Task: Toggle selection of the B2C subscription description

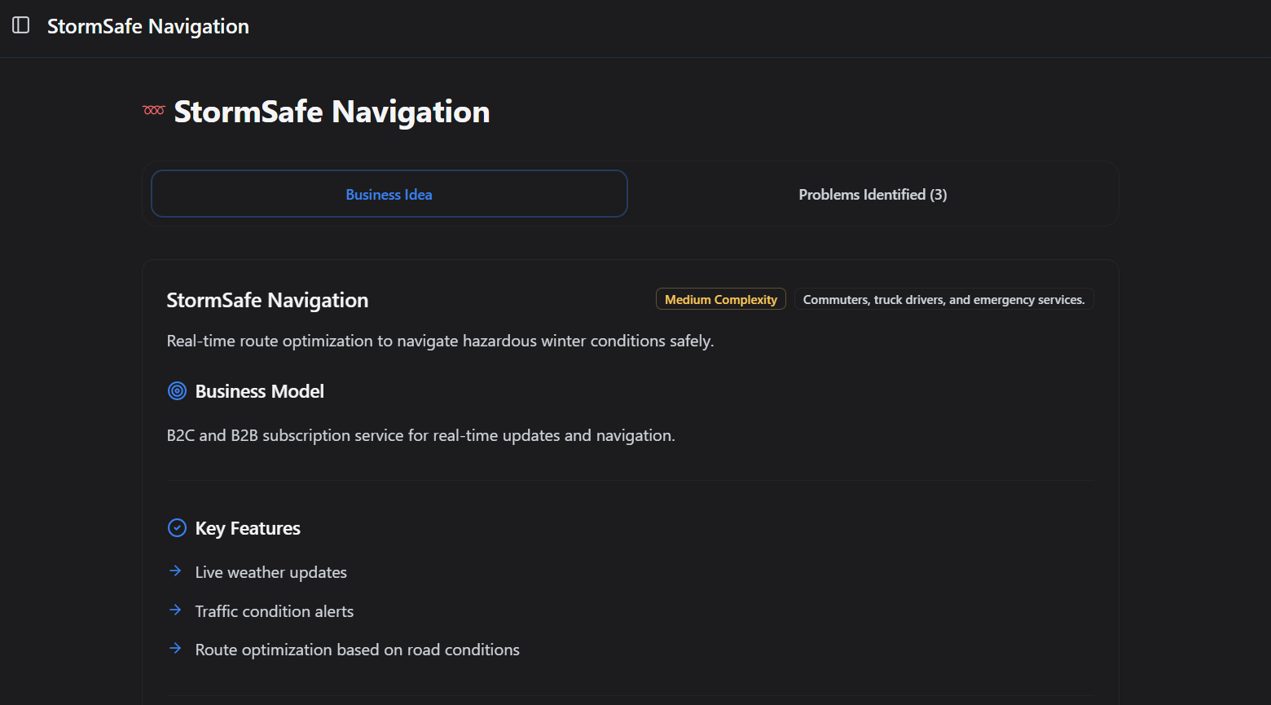Action: click(x=420, y=435)
